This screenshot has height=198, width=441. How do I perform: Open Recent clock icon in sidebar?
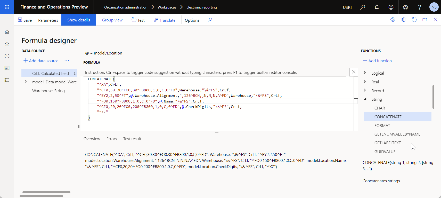pos(7,56)
